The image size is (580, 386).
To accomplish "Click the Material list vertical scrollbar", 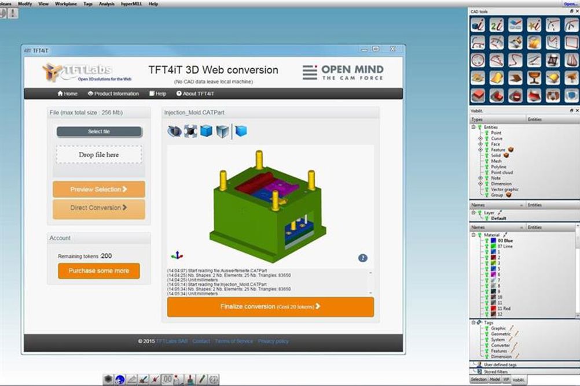I will 578,271.
